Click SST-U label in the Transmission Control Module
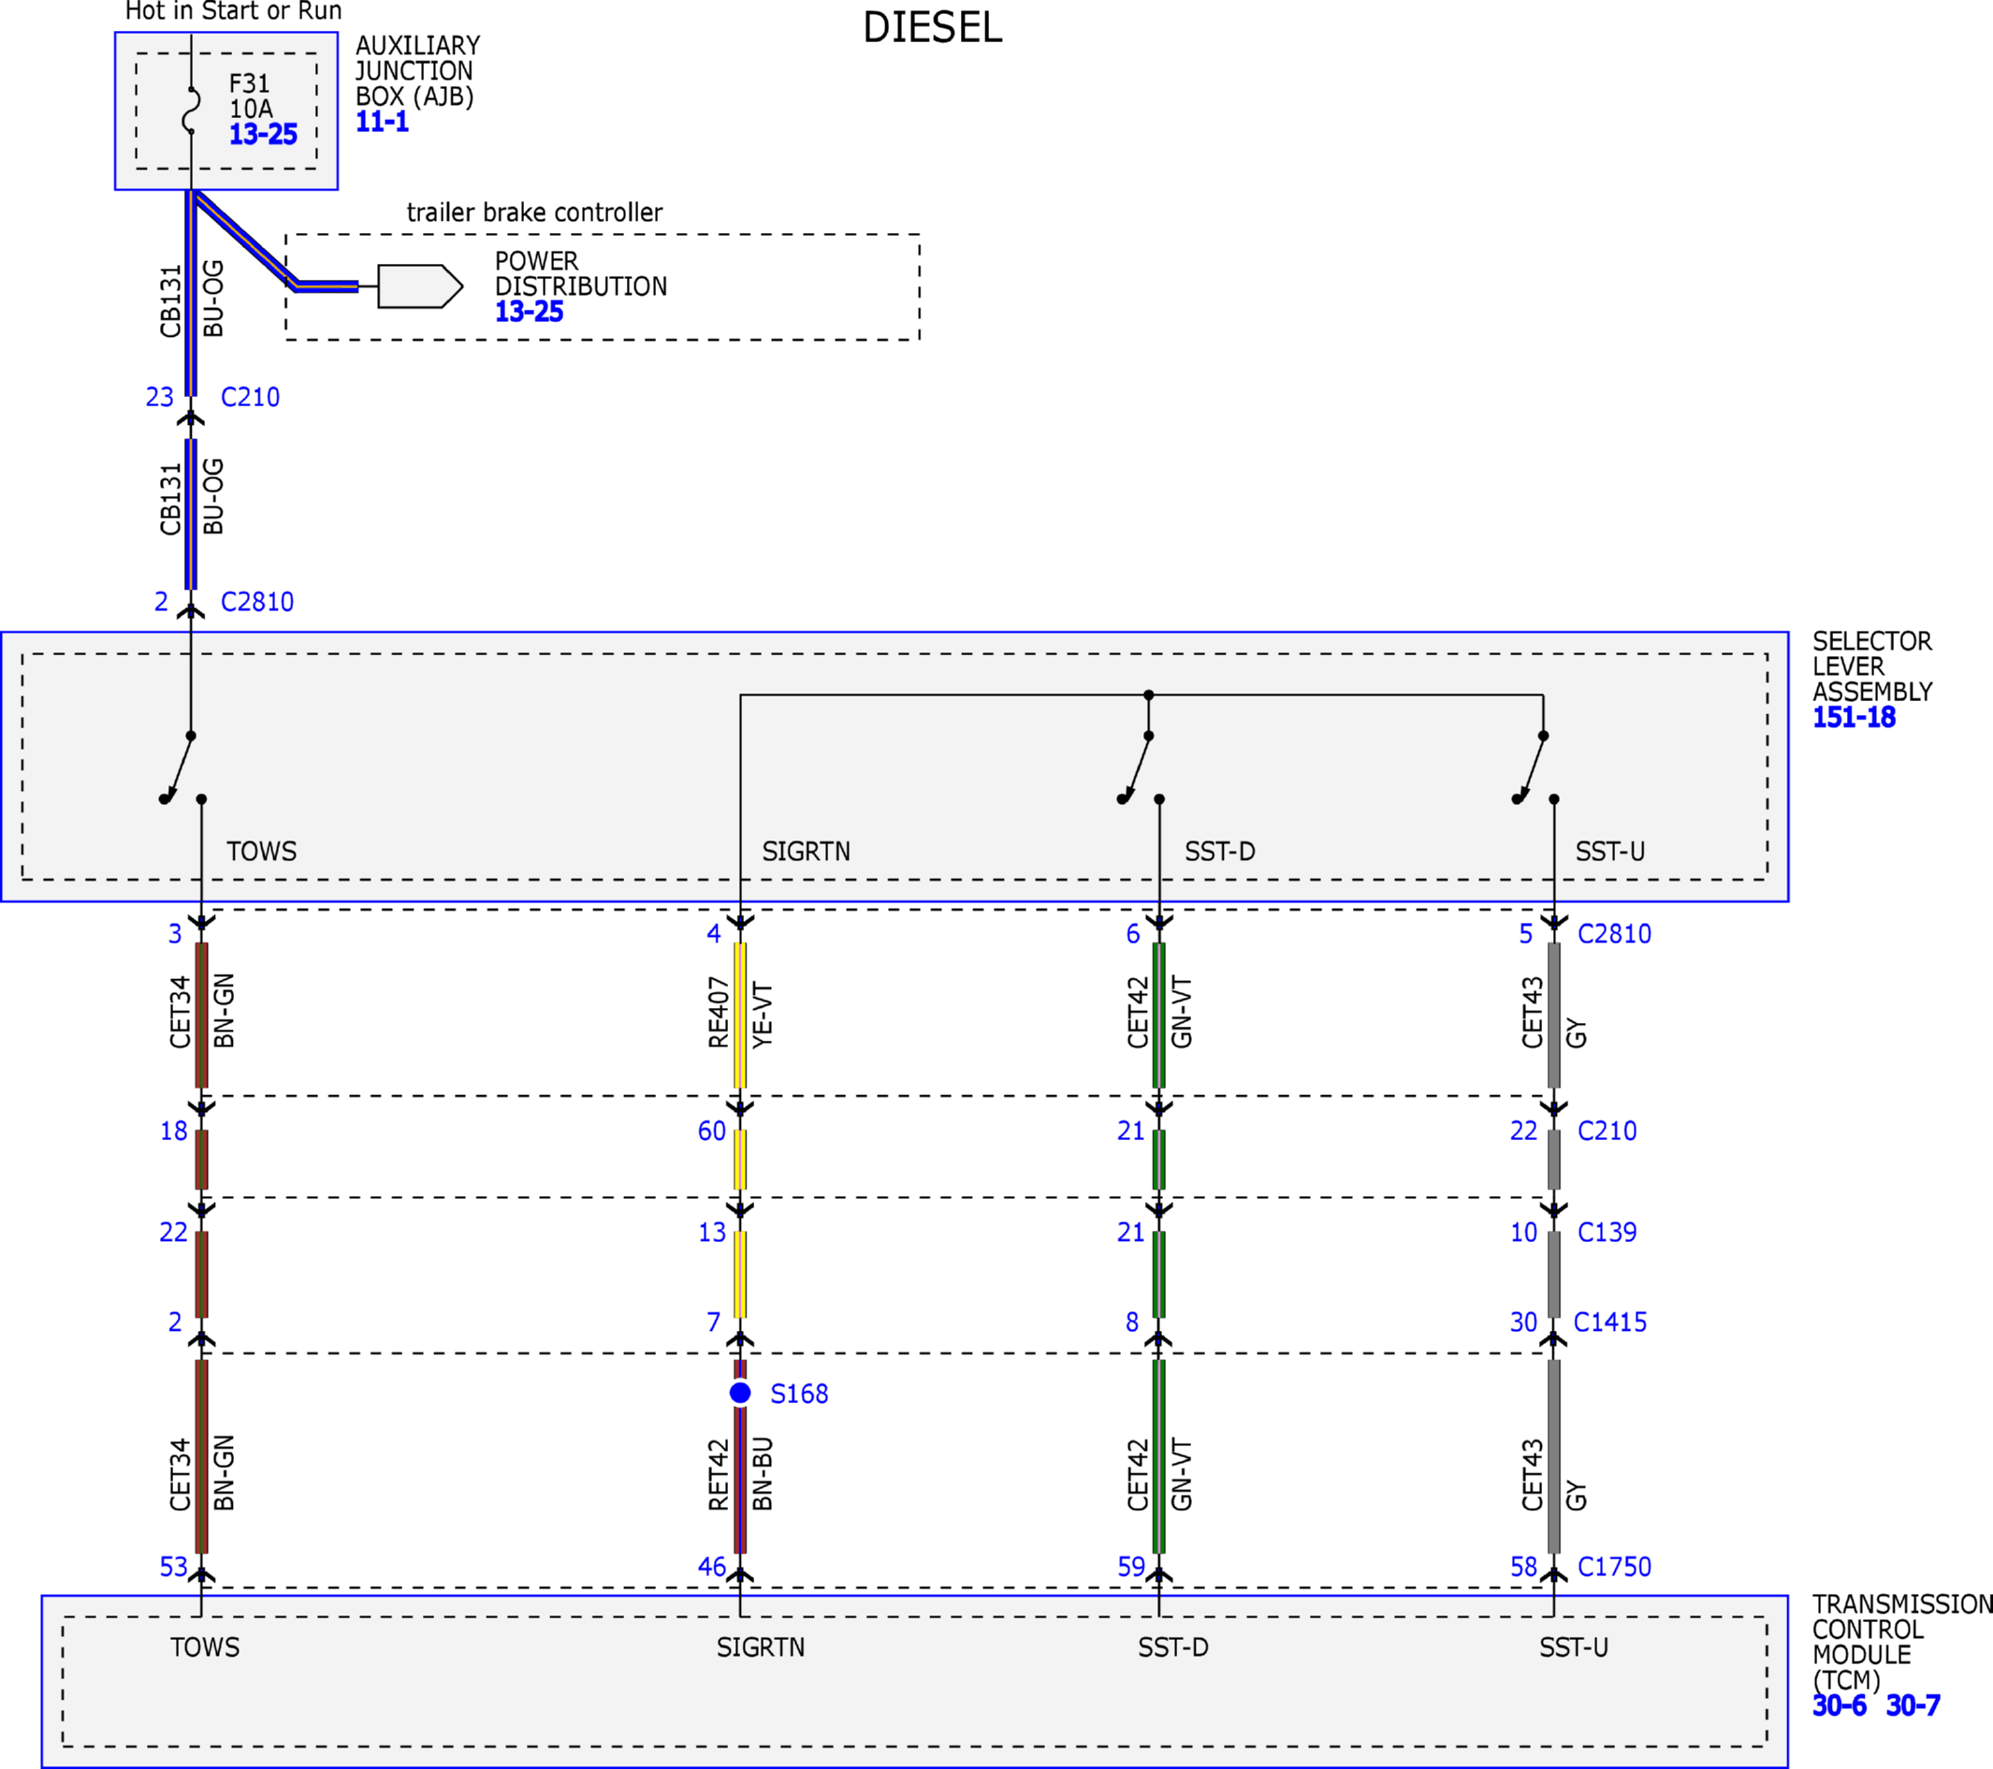This screenshot has width=1993, height=1769. tap(1574, 1647)
